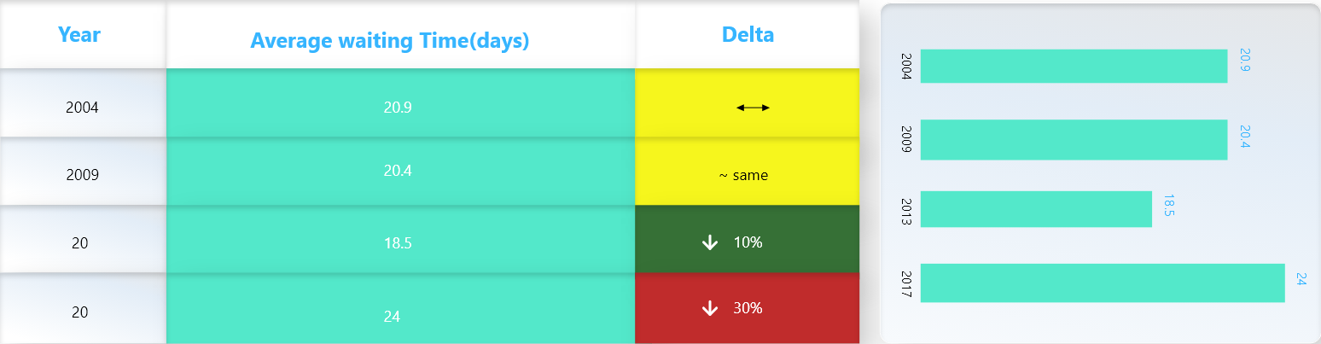
Task: Click the Average waiting Time(days) column header
Action: [x=390, y=40]
